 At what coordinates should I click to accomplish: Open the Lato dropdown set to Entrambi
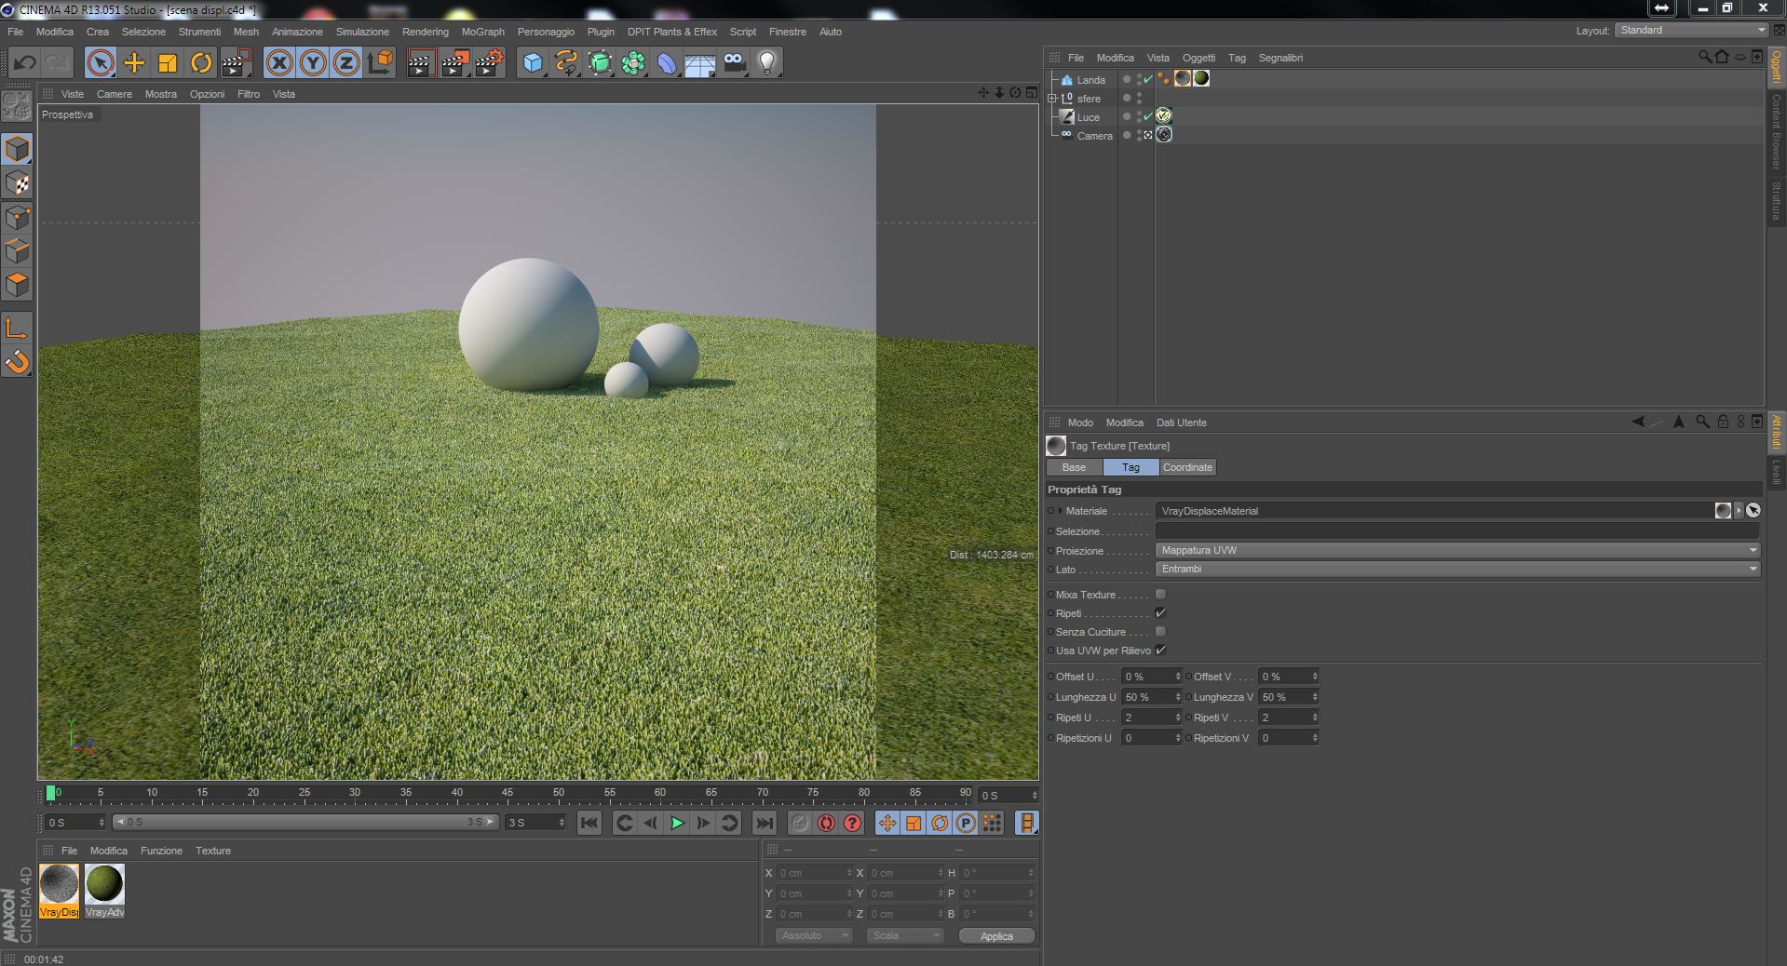pyautogui.click(x=1456, y=569)
